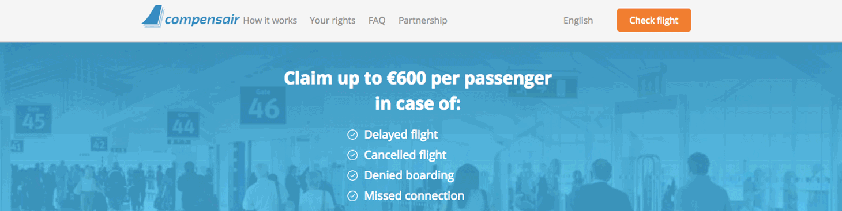Screen dimensions: 842x211
Task: Click the checkmark icon beside Denied boarding
Action: (352, 176)
